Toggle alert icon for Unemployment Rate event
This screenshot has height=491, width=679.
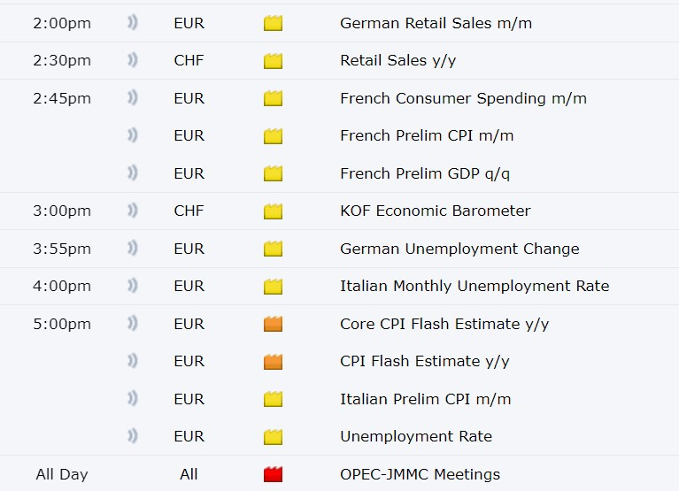pos(133,435)
